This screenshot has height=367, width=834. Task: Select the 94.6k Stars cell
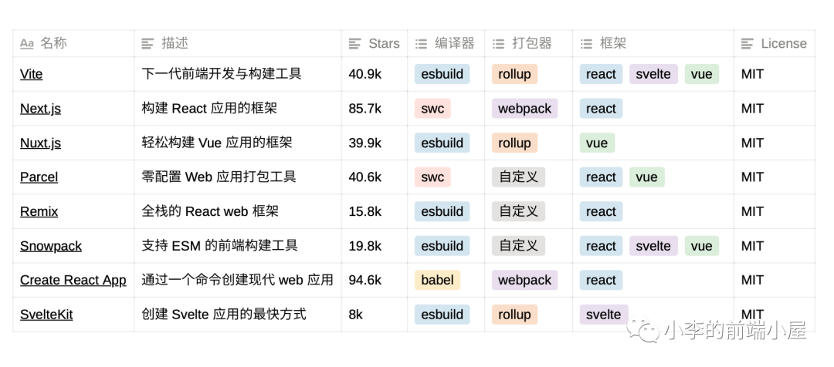pos(364,281)
